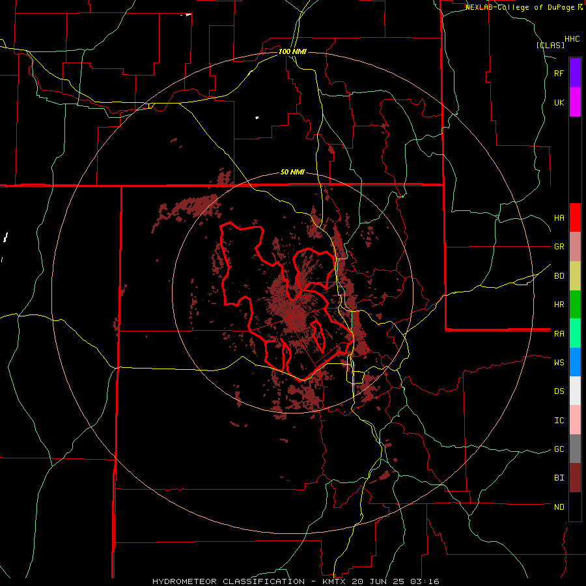The width and height of the screenshot is (586, 586).
Task: Click the WS legend label
Action: click(x=559, y=362)
